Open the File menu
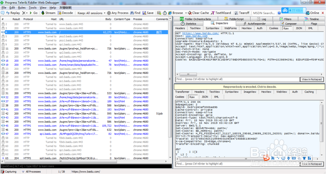This screenshot has width=326, height=174. 4,8
